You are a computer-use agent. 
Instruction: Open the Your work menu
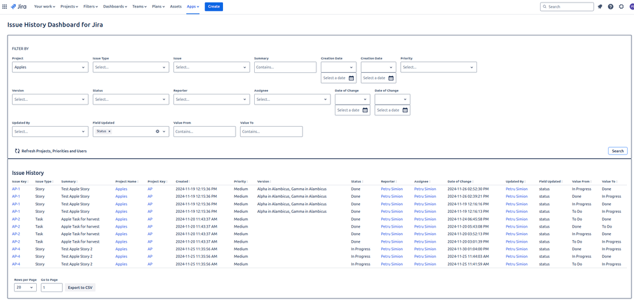pyautogui.click(x=44, y=6)
